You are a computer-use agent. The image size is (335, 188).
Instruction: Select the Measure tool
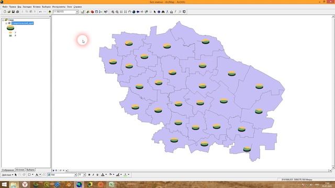pos(171,12)
